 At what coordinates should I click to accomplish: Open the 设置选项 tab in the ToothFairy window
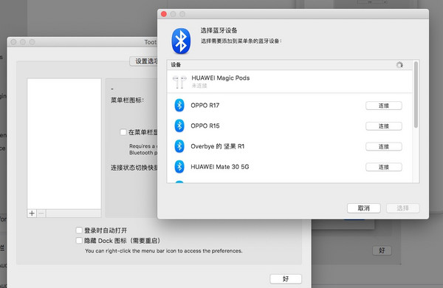(143, 61)
